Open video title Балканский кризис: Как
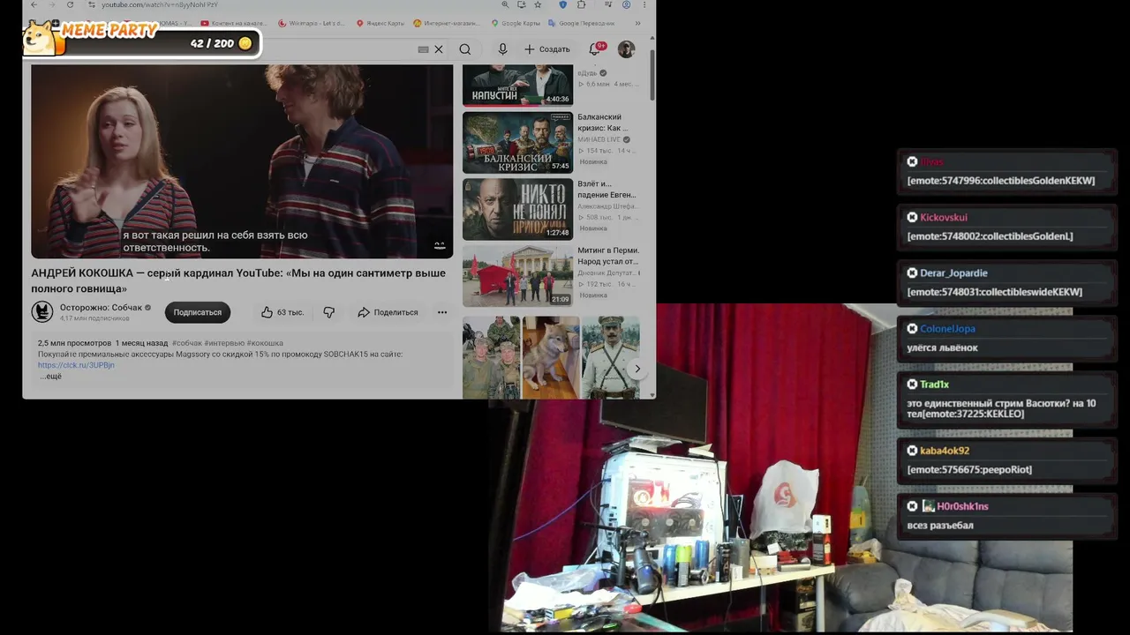The height and width of the screenshot is (635, 1130). click(x=603, y=123)
